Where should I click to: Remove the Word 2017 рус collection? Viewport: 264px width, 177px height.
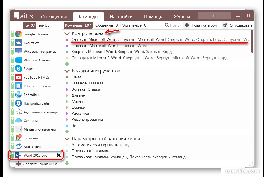pyautogui.click(x=58, y=155)
